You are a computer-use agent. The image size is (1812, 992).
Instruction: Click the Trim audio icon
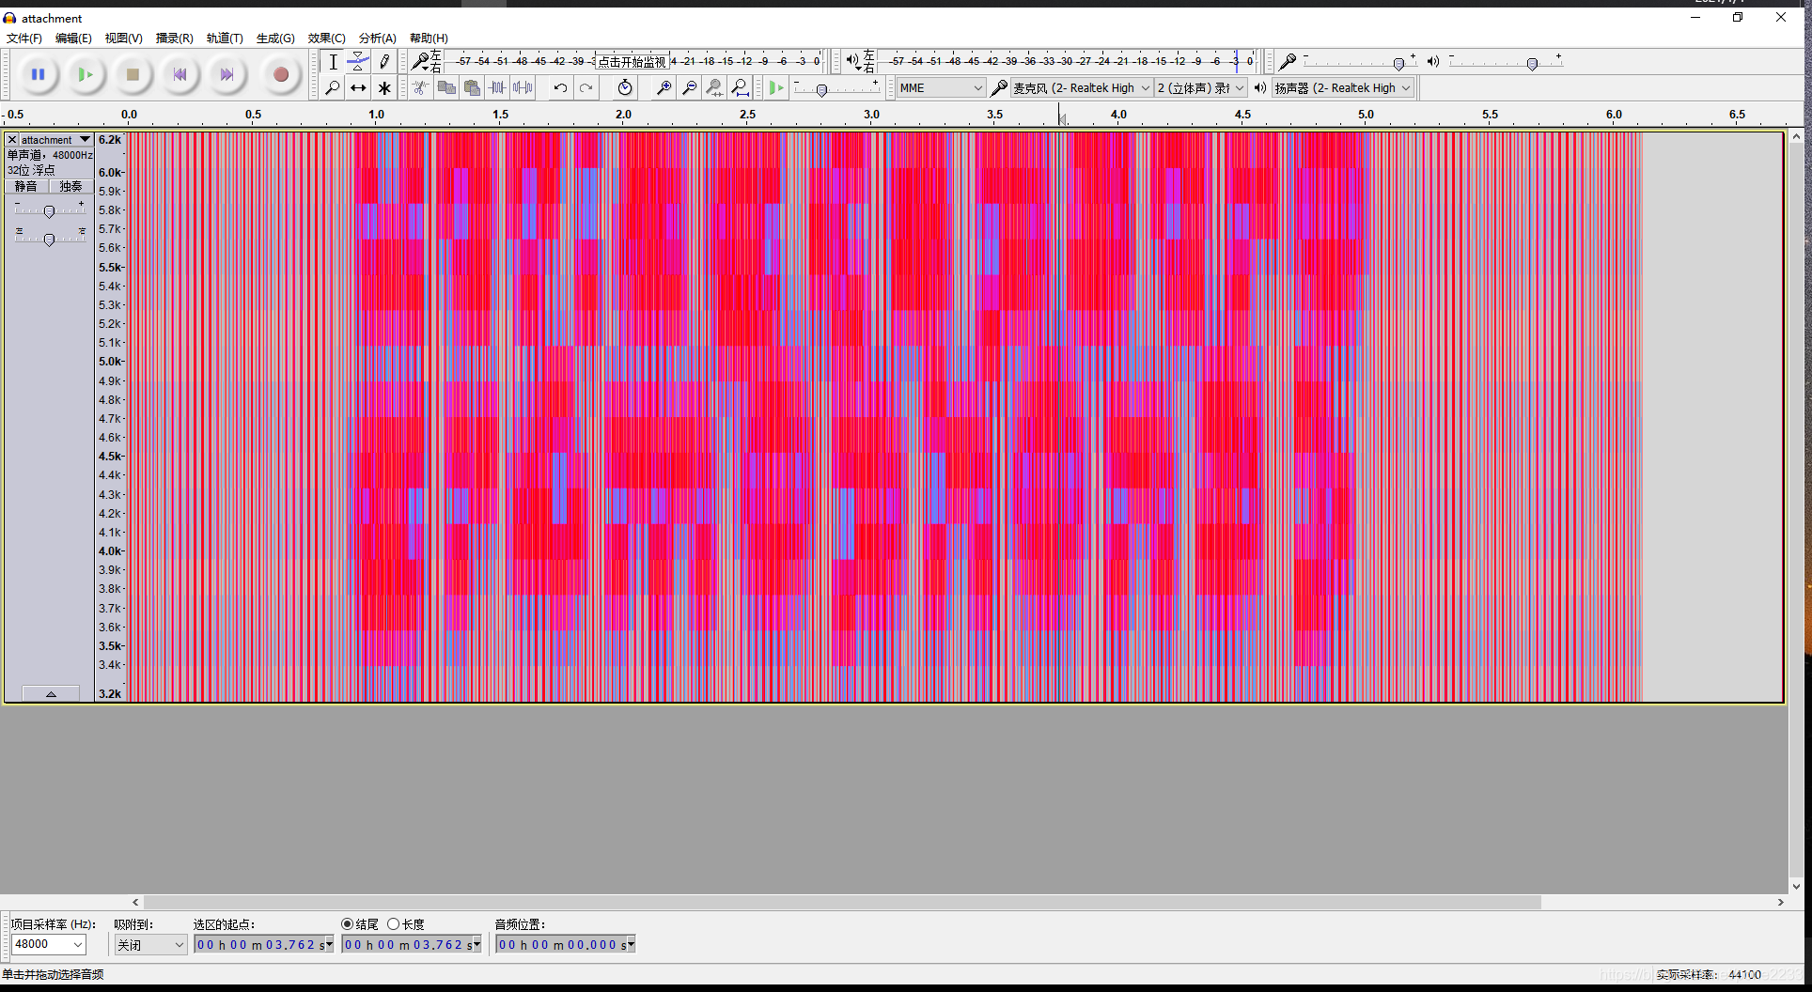(497, 87)
